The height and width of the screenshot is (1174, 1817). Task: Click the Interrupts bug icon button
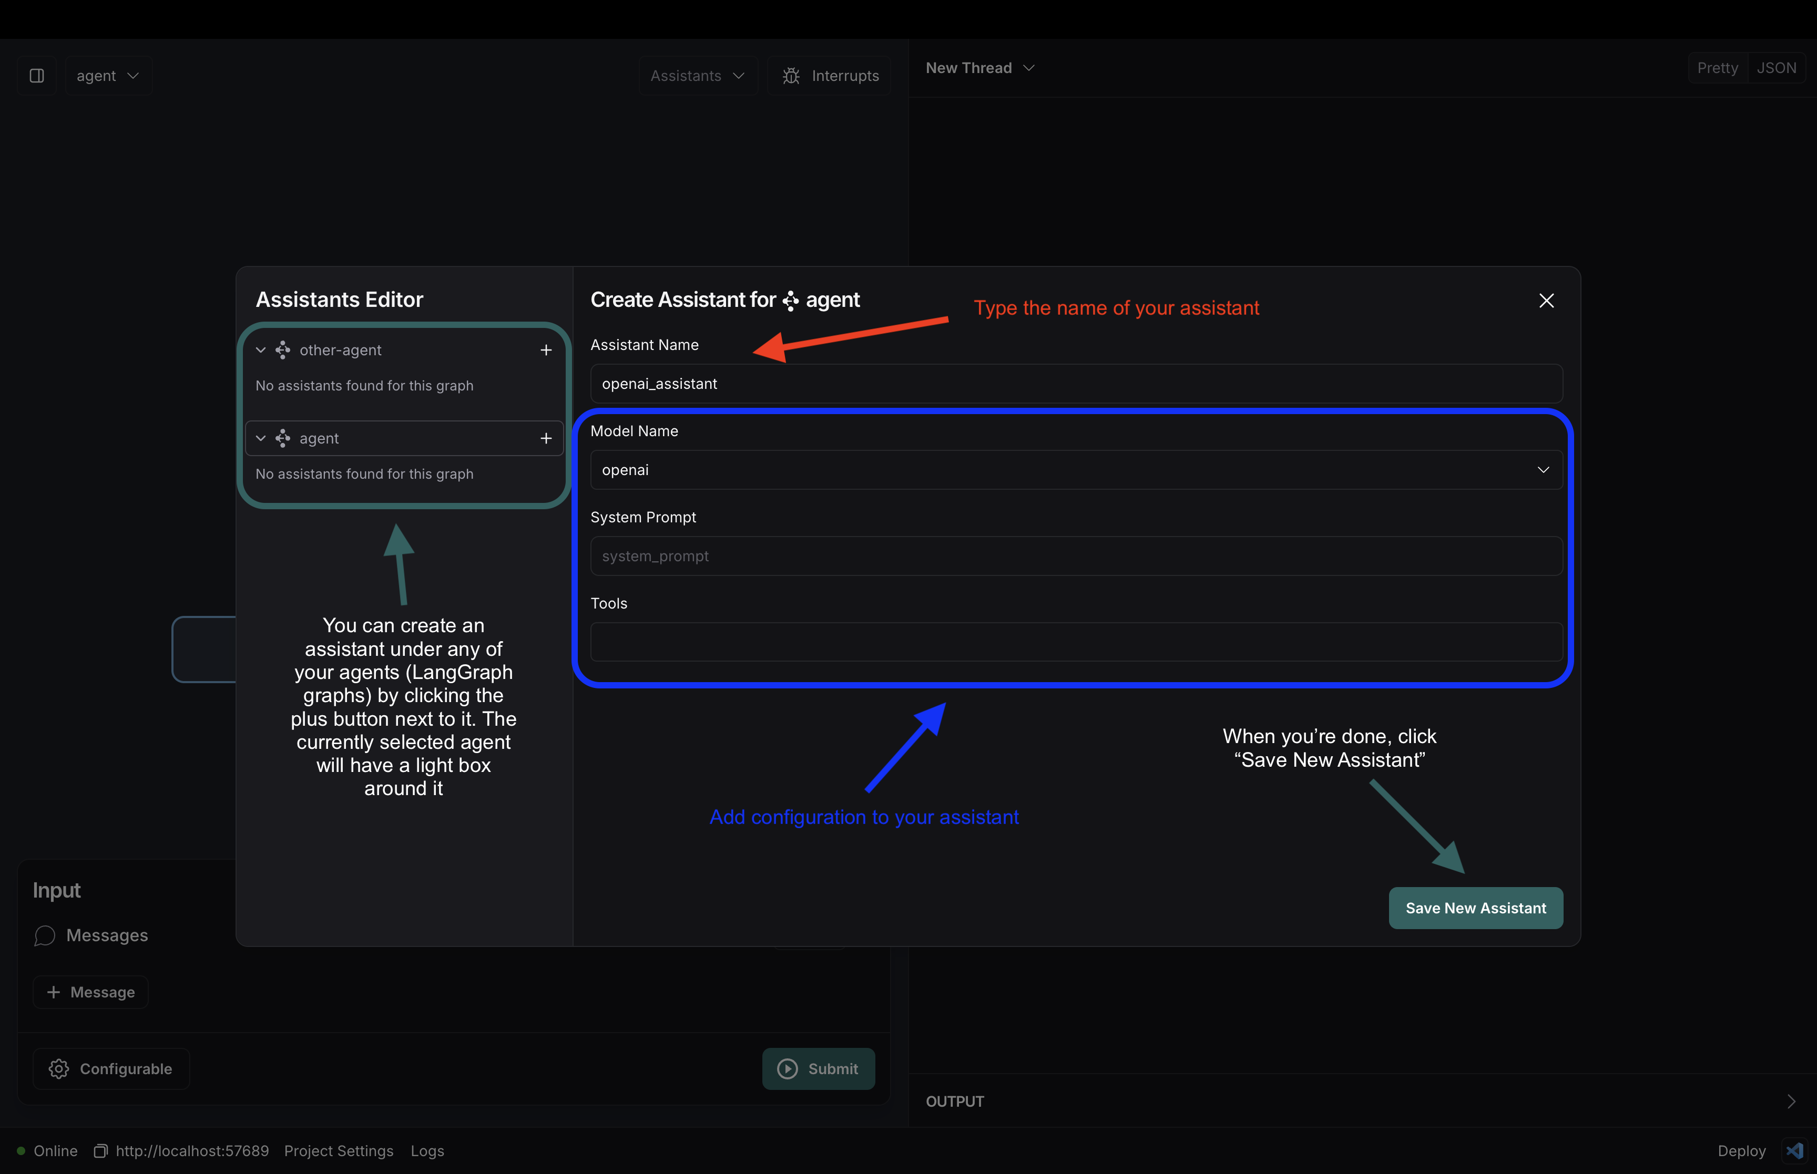830,76
